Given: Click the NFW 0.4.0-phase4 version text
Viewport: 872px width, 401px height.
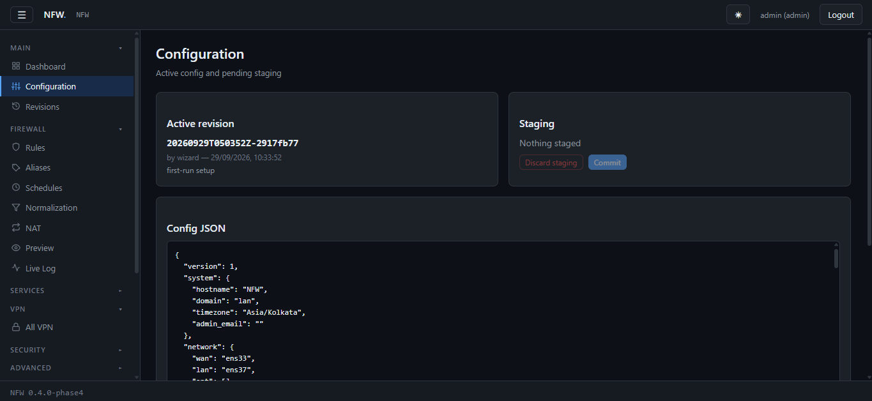Looking at the screenshot, I should 47,393.
